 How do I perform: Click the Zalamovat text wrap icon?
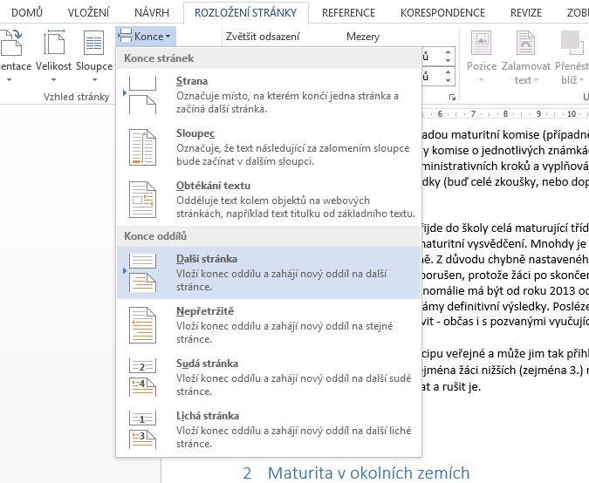click(525, 43)
